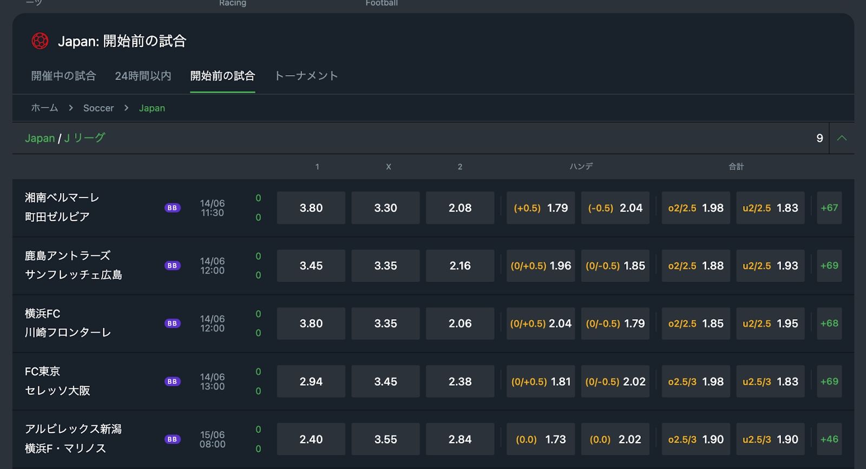Open Japan link in league header
This screenshot has width=866, height=469.
point(40,138)
